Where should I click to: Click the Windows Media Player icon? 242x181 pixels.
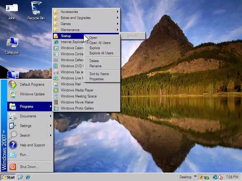(56, 90)
